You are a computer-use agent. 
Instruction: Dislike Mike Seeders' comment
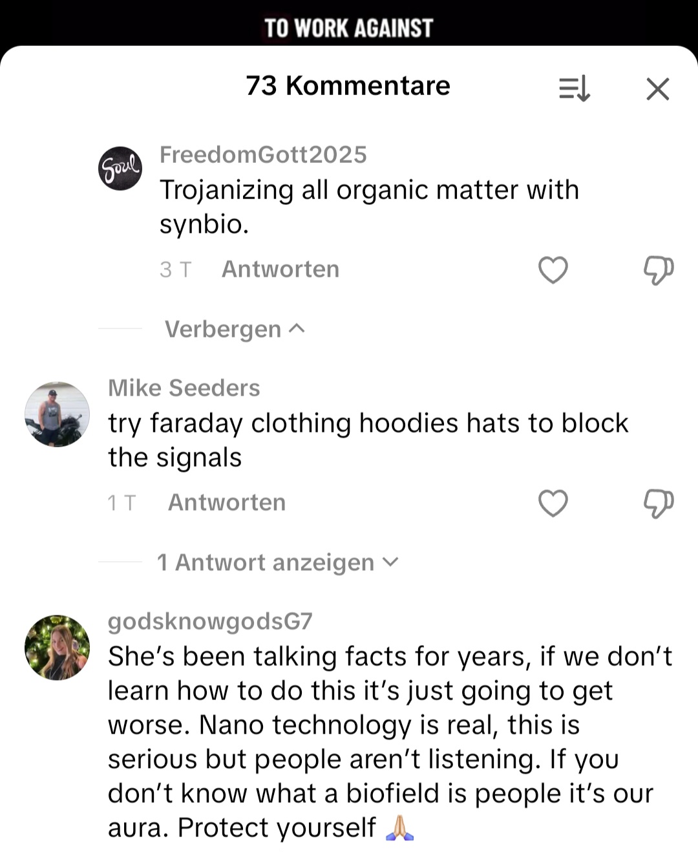[x=658, y=503]
